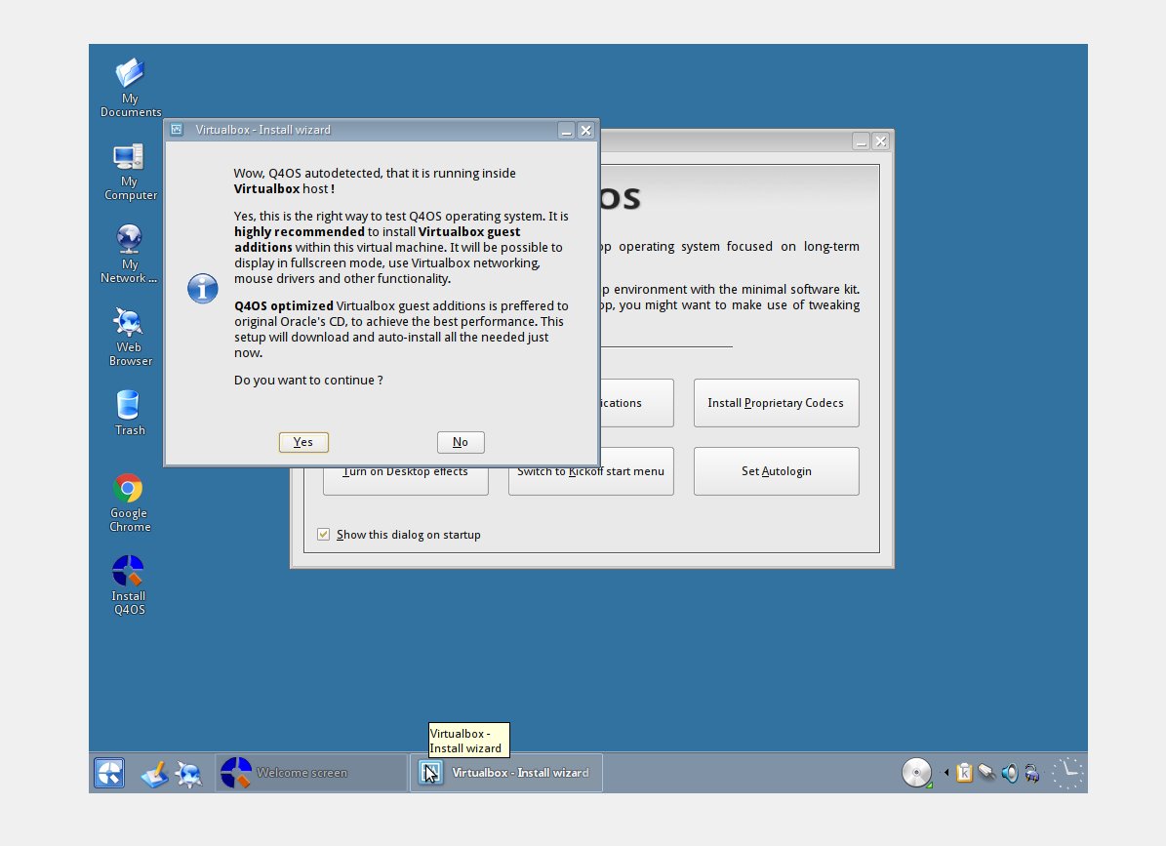Click the blue information icon in dialog
The image size is (1166, 846).
(x=202, y=289)
